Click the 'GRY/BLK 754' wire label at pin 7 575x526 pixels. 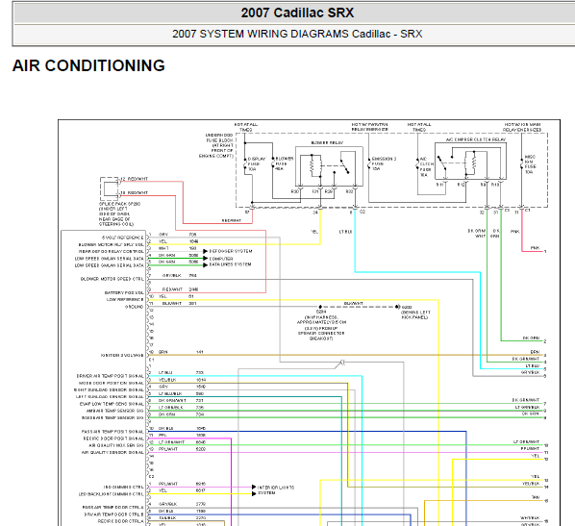[180, 275]
